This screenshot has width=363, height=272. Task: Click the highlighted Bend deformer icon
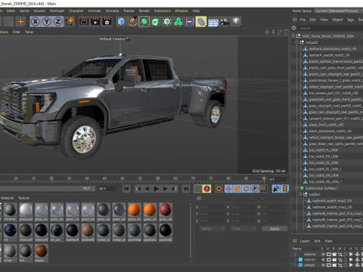pos(201,22)
